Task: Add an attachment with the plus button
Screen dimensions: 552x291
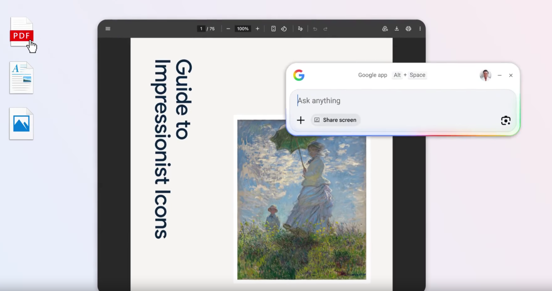Action: coord(301,120)
